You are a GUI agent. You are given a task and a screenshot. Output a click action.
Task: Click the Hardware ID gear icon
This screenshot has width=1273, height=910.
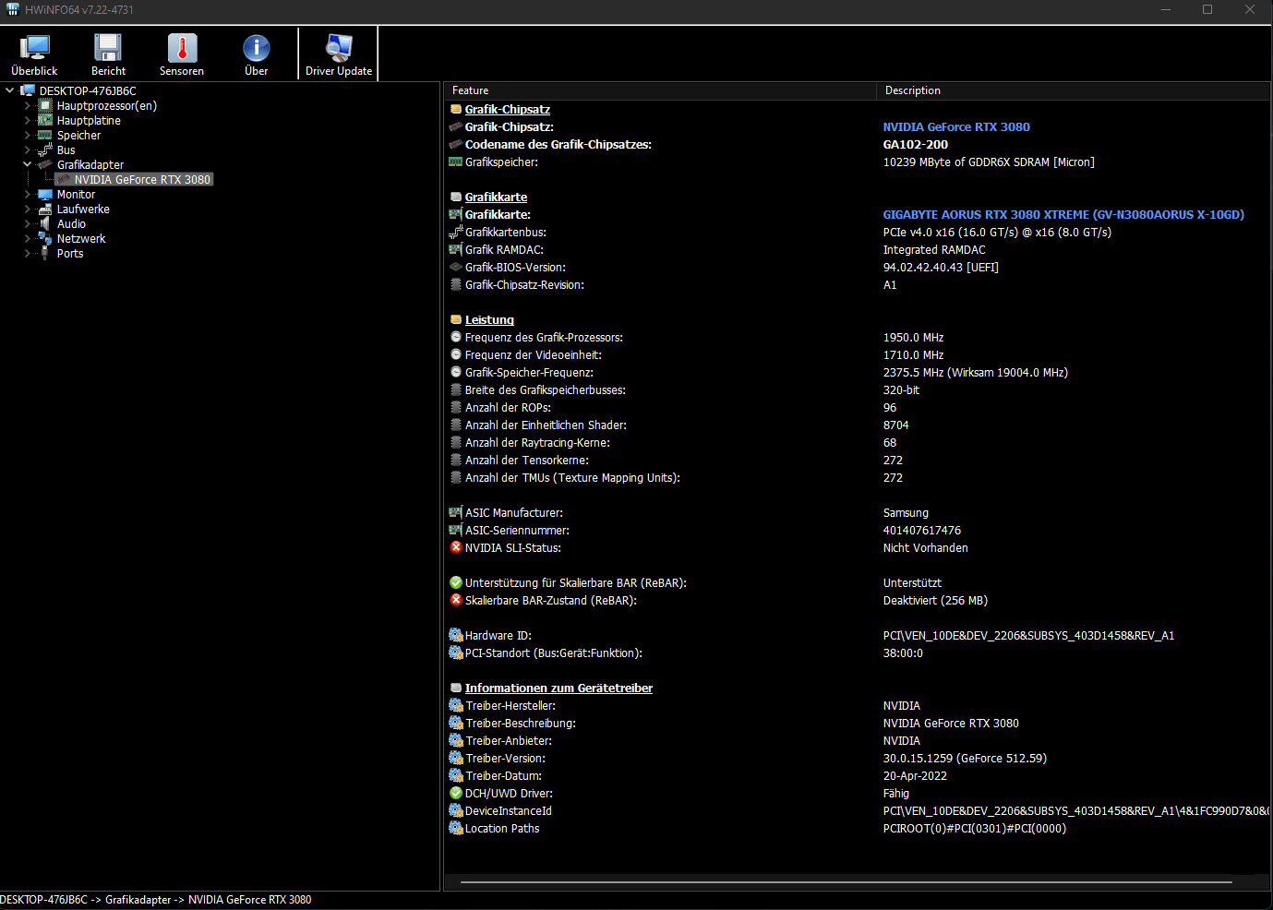point(456,635)
